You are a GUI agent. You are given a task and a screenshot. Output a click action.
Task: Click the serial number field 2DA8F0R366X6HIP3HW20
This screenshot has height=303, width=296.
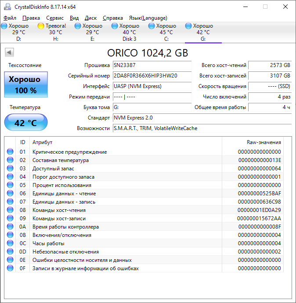click(152, 76)
